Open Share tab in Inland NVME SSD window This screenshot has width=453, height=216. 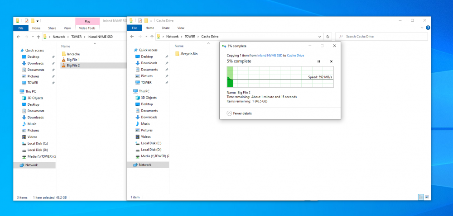pos(52,28)
